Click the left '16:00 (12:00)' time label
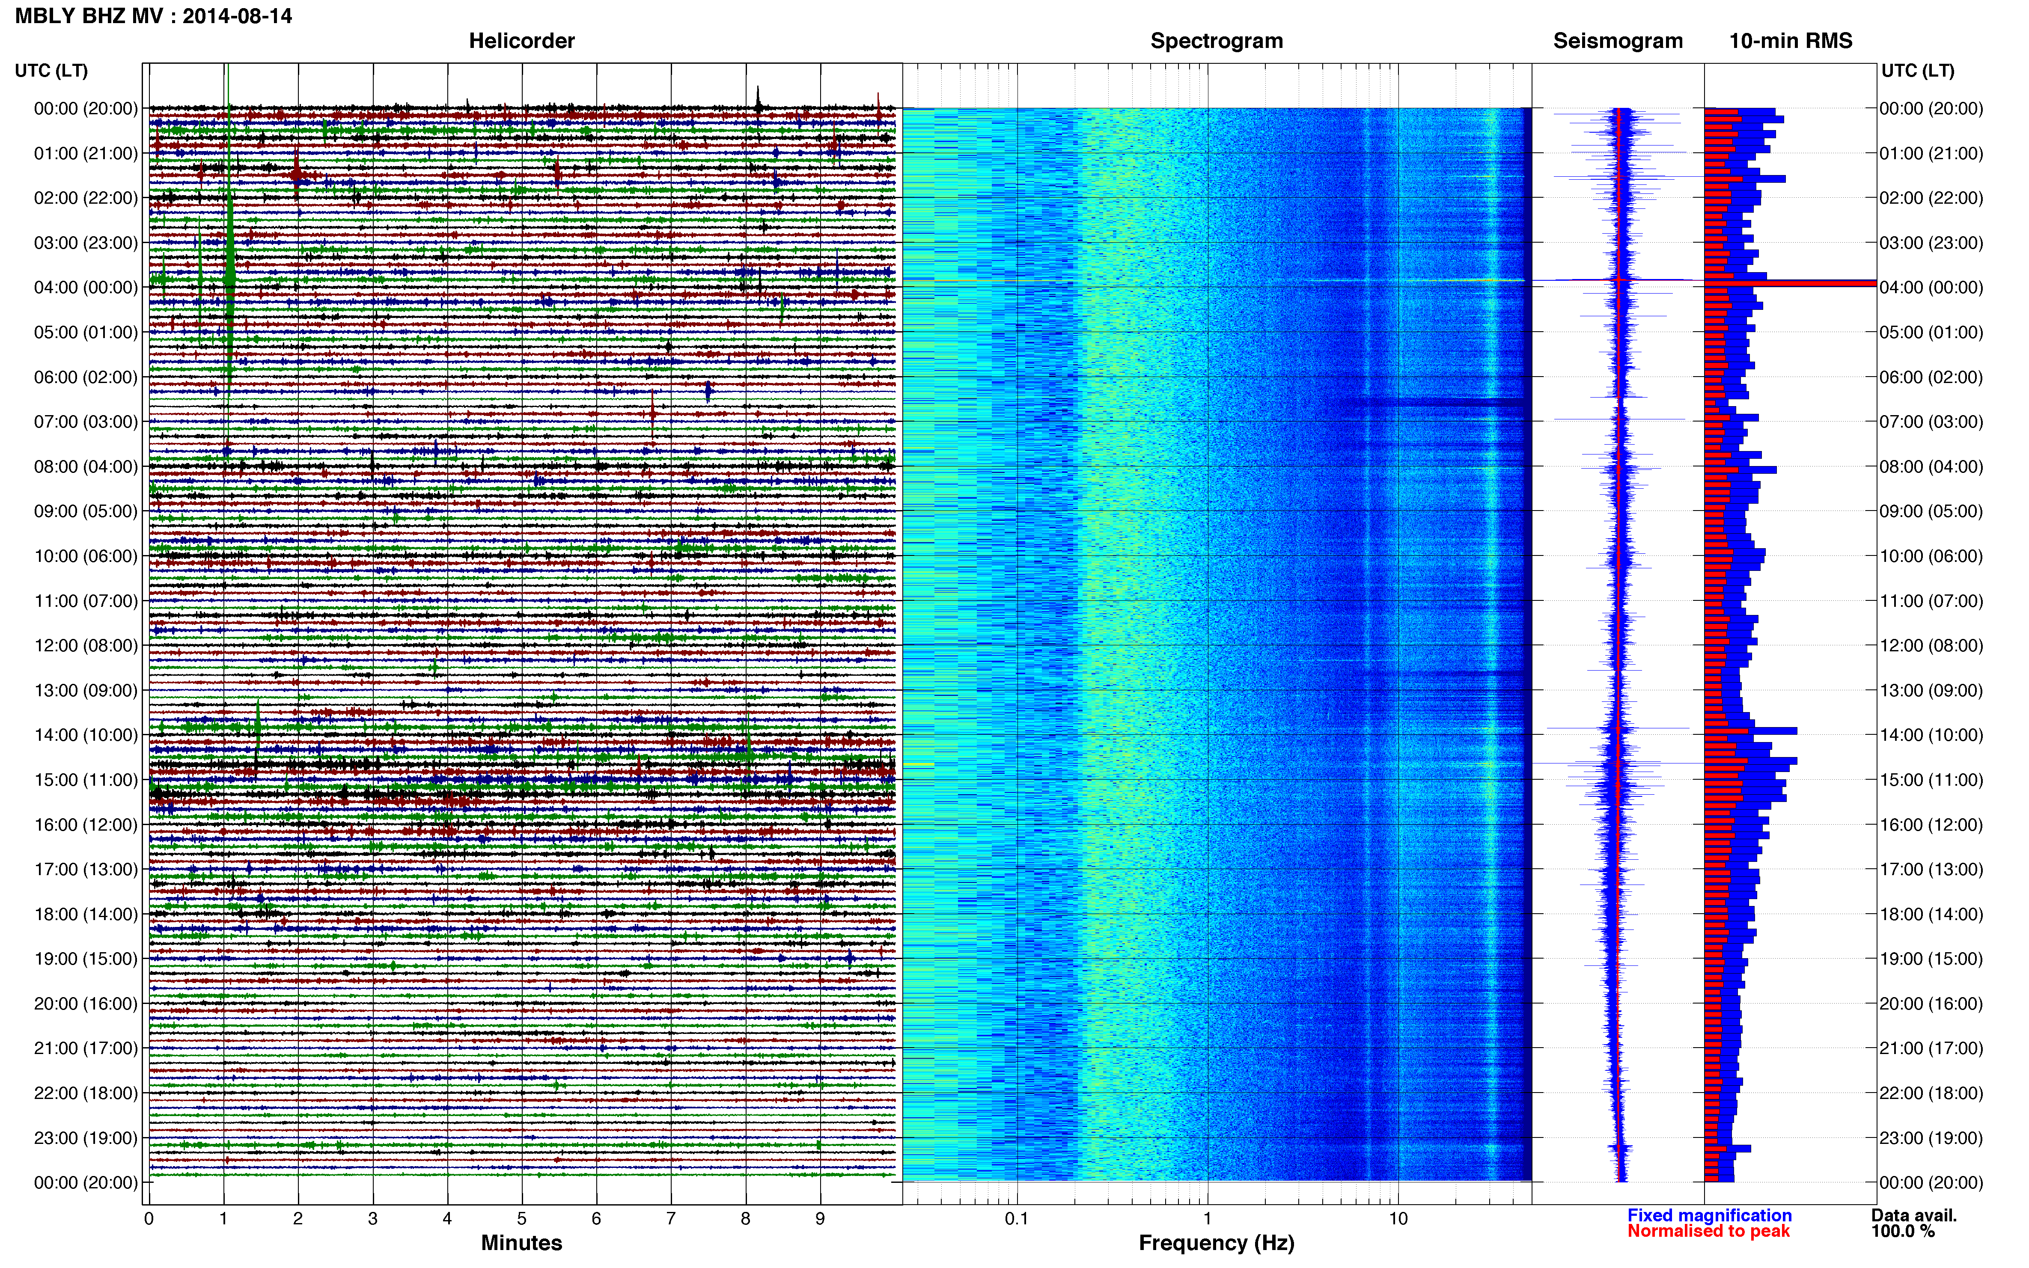Image resolution: width=2029 pixels, height=1268 pixels. (x=86, y=824)
